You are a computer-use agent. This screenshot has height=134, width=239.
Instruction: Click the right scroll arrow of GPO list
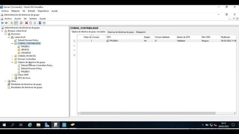click(x=235, y=113)
